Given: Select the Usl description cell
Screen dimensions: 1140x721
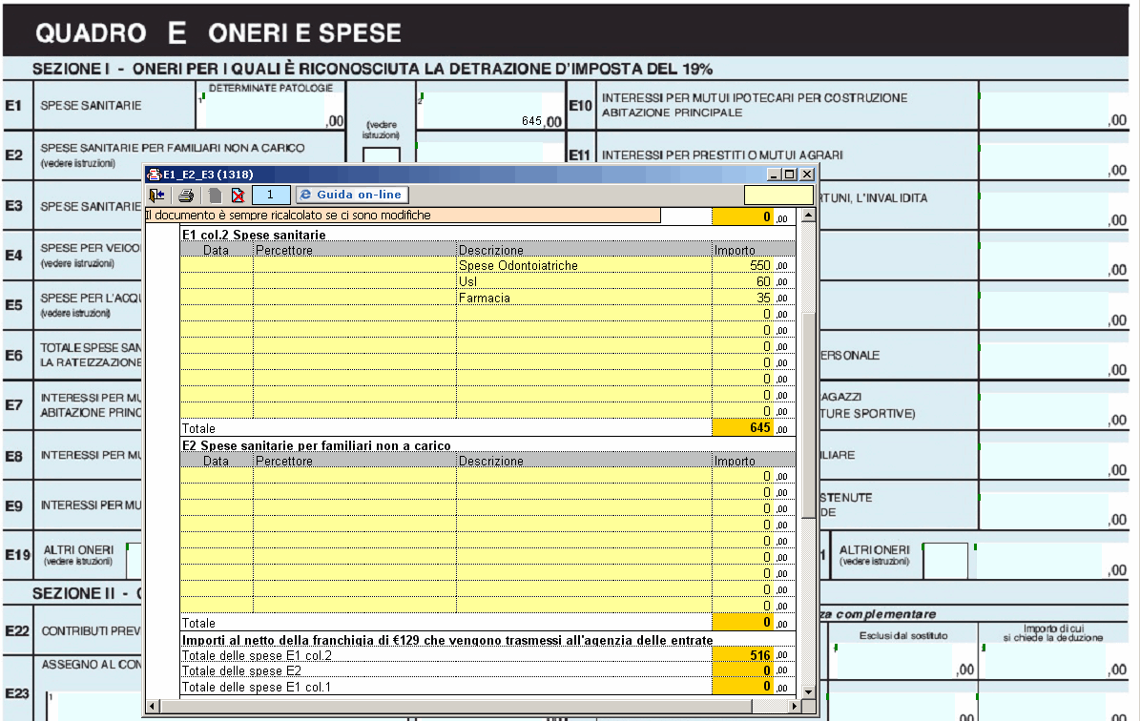Looking at the screenshot, I should coord(584,282).
